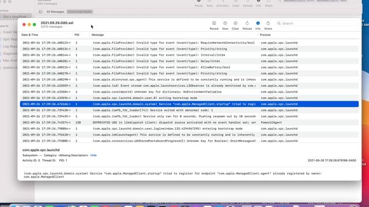Screen dimensions: 369x207
Task: Select row with AllowBattery/bool message
Action: (x=189, y=67)
